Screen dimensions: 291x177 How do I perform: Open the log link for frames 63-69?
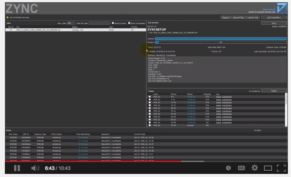224,122
